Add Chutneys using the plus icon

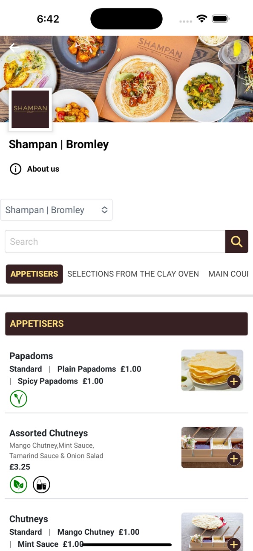(x=234, y=544)
